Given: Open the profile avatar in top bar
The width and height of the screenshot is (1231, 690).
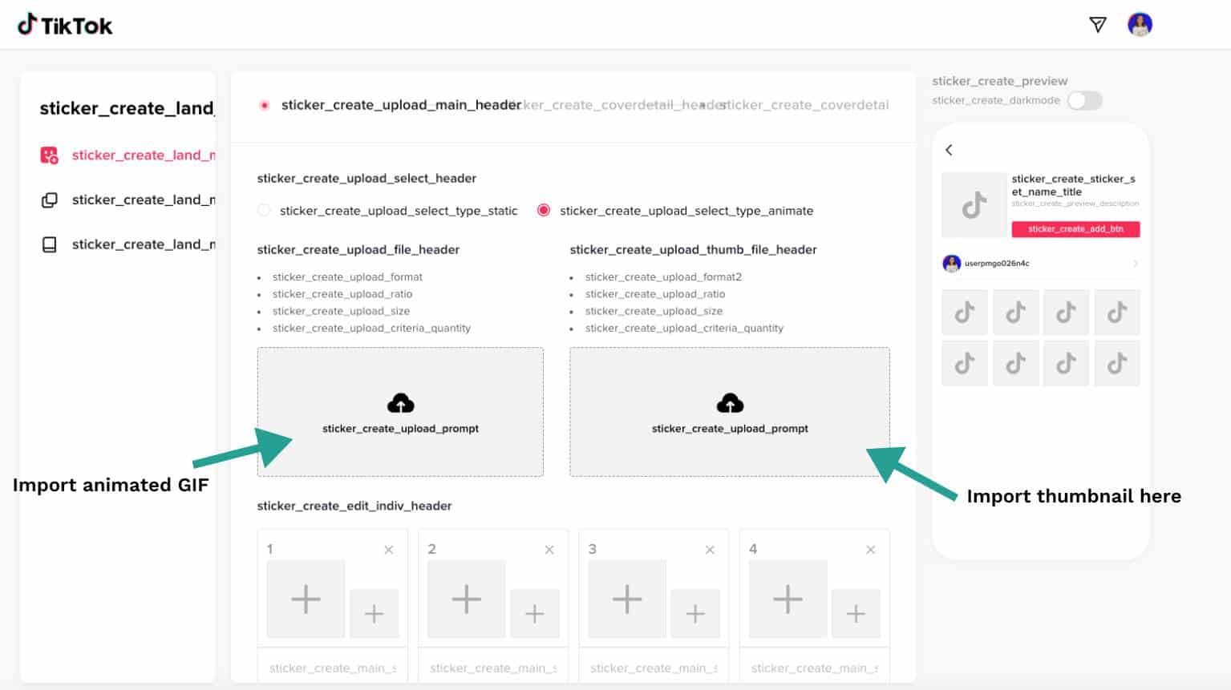Looking at the screenshot, I should click(x=1140, y=25).
